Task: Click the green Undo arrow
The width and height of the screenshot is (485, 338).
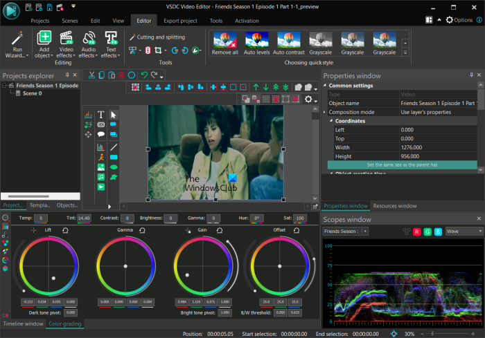Action: point(143,75)
